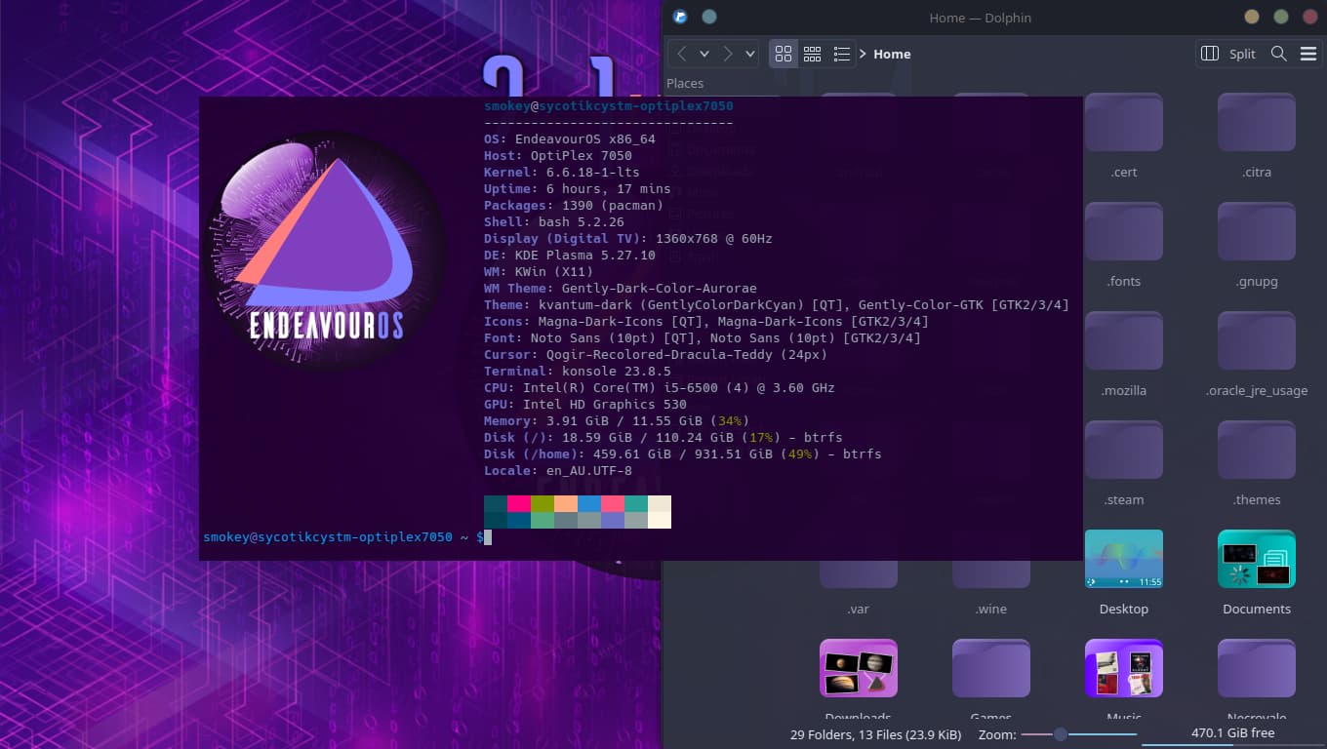
Task: Click the Dolphin app icon in title bar
Action: pos(681,17)
